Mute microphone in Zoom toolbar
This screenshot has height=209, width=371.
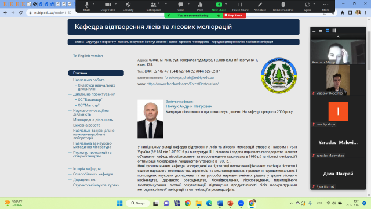point(86,6)
